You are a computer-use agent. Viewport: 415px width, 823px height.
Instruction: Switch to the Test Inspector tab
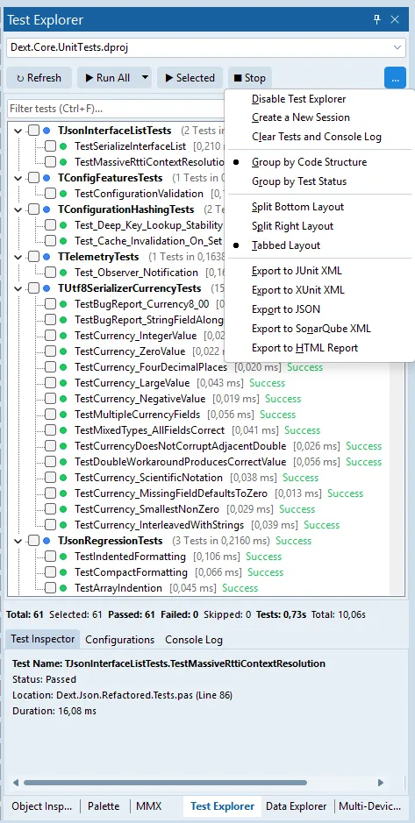pyautogui.click(x=43, y=639)
